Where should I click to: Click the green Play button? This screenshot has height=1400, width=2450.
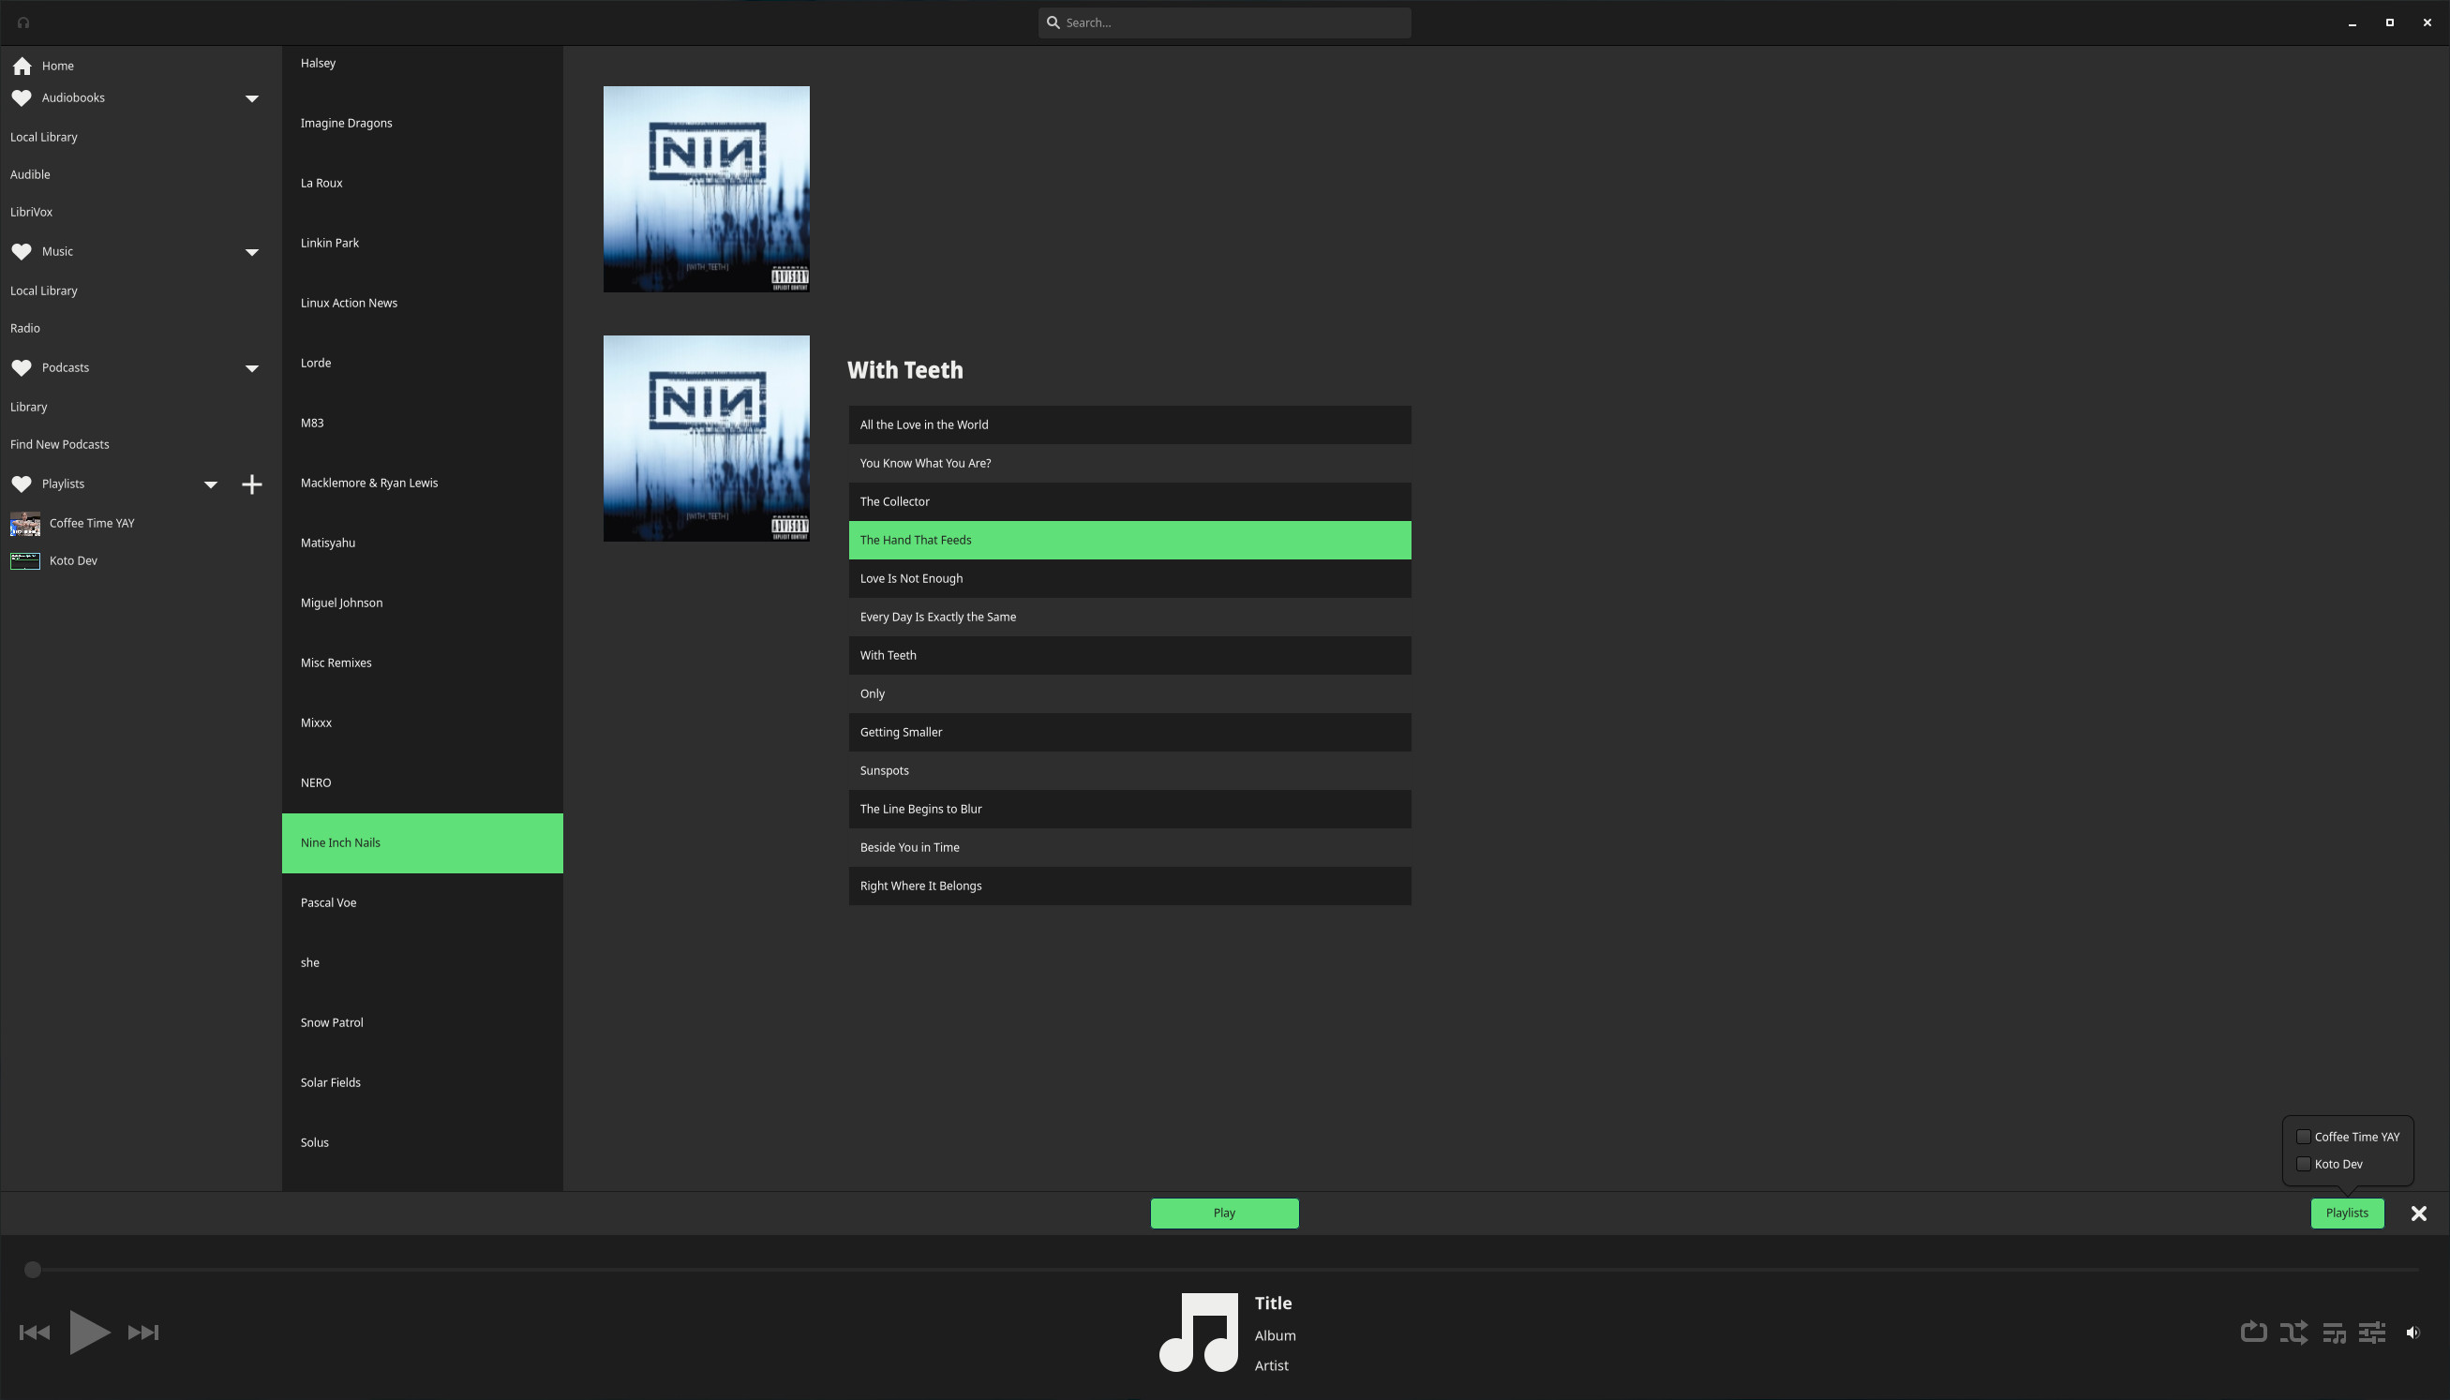point(1224,1214)
